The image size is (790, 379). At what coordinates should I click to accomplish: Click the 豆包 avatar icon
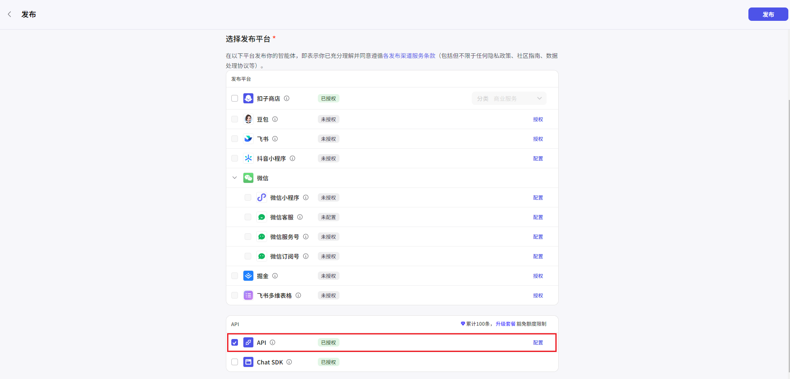click(248, 119)
